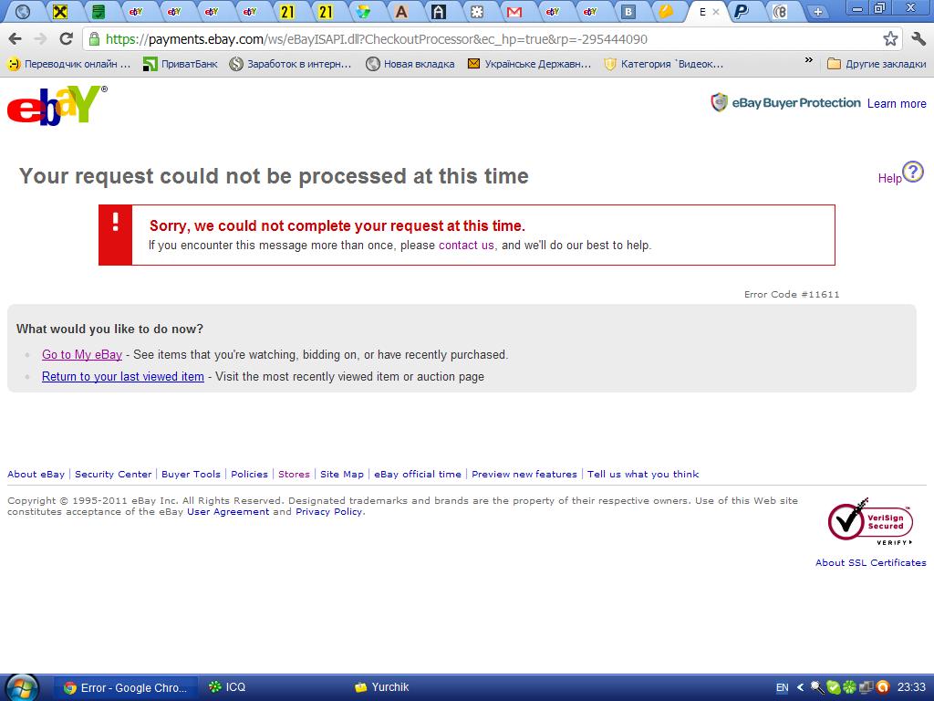Open the User Agreement link
This screenshot has width=934, height=701.
228,512
